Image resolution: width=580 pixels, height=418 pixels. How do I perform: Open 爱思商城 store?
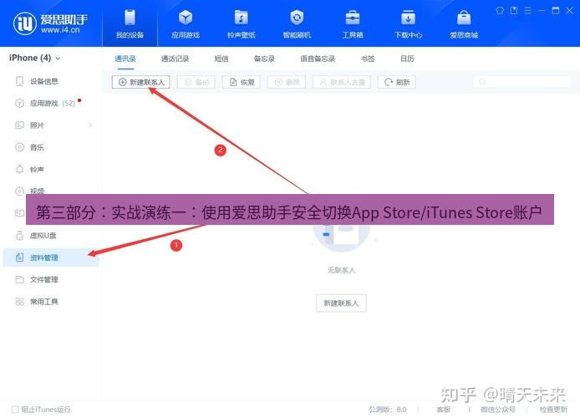coord(464,23)
